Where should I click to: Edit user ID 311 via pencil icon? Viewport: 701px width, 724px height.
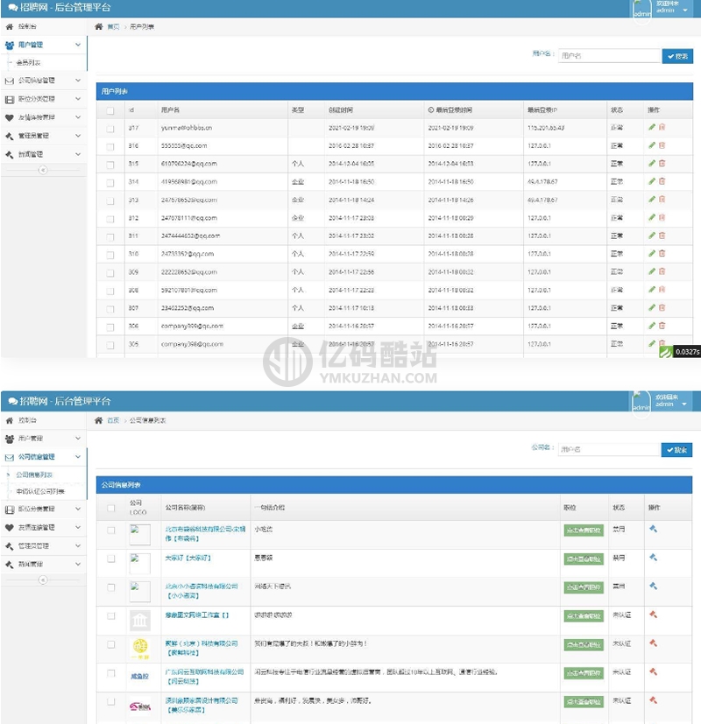pos(652,235)
